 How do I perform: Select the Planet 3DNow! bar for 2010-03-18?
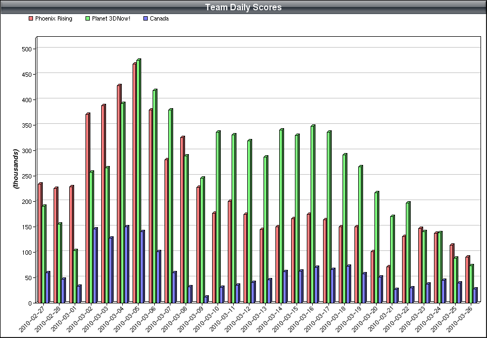345,228
